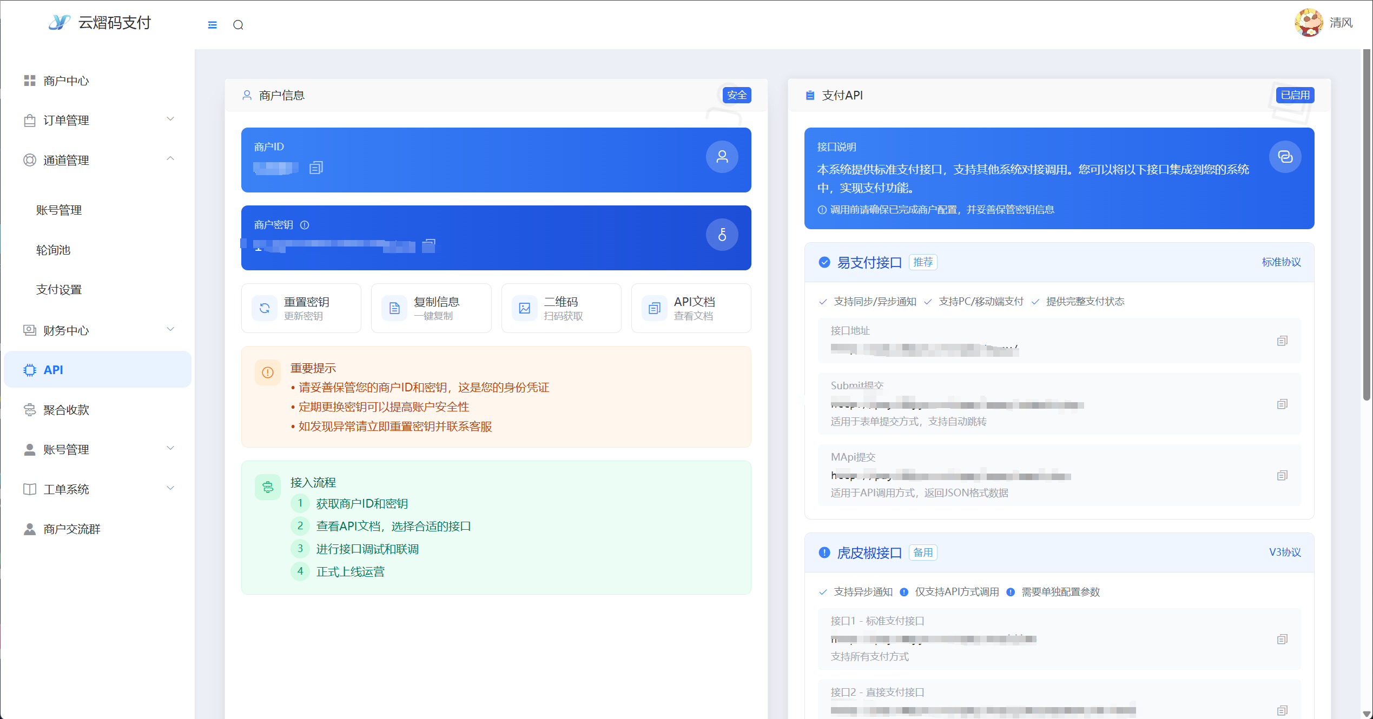Click the user avatar picture at top right
Image resolution: width=1373 pixels, height=719 pixels.
(x=1308, y=23)
